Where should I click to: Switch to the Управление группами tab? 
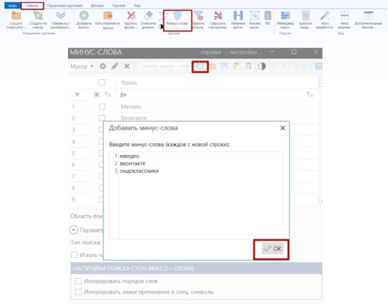pyautogui.click(x=65, y=5)
